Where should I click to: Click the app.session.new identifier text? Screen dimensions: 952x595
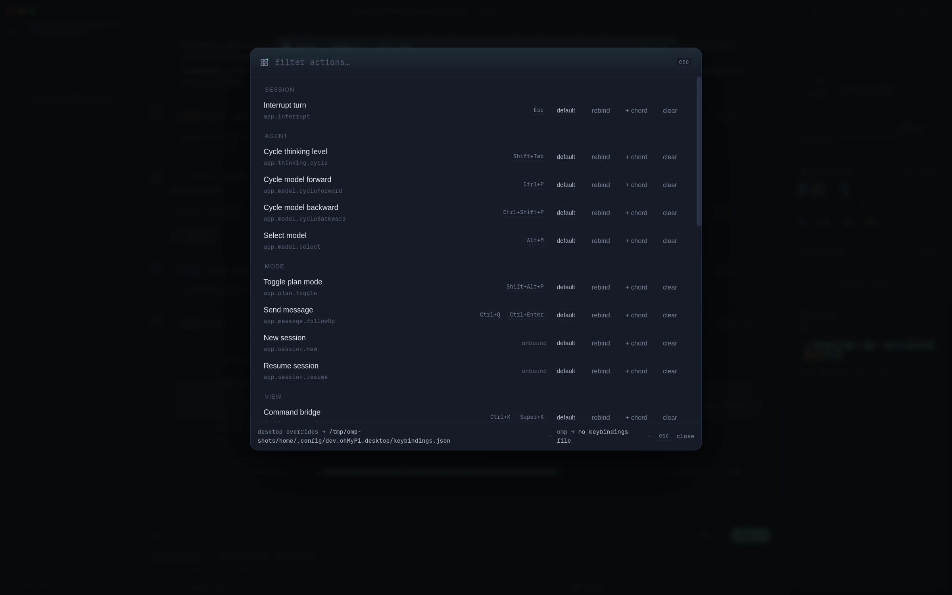(290, 349)
